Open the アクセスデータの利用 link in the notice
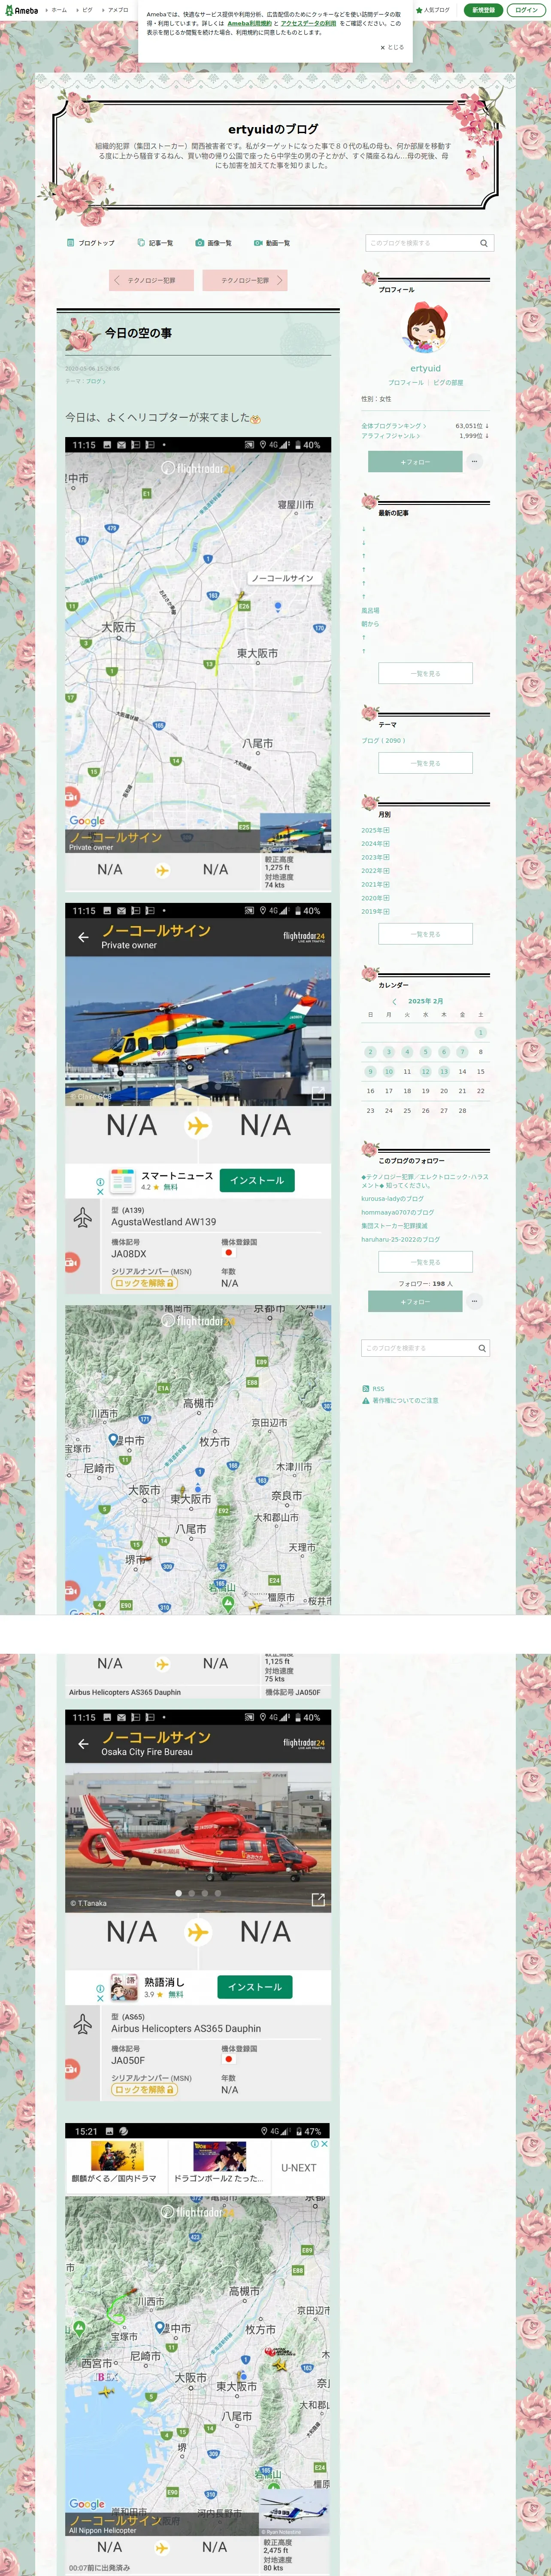 pyautogui.click(x=308, y=23)
